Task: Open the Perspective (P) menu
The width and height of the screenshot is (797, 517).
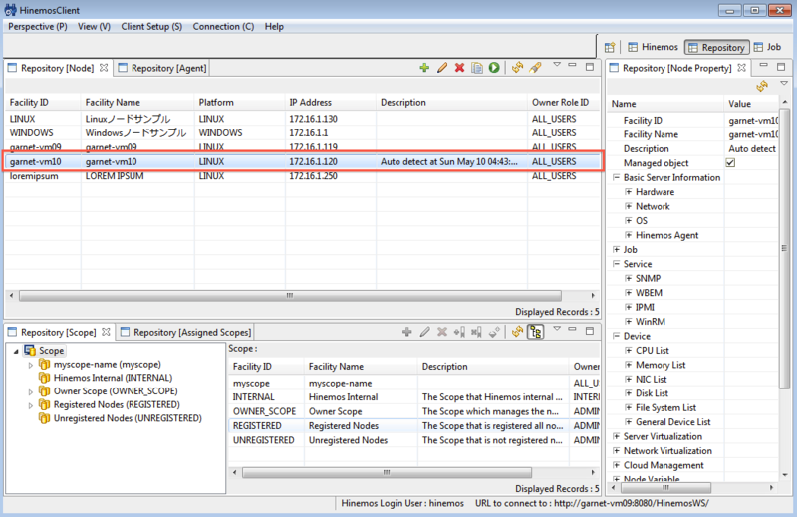Action: pos(38,27)
